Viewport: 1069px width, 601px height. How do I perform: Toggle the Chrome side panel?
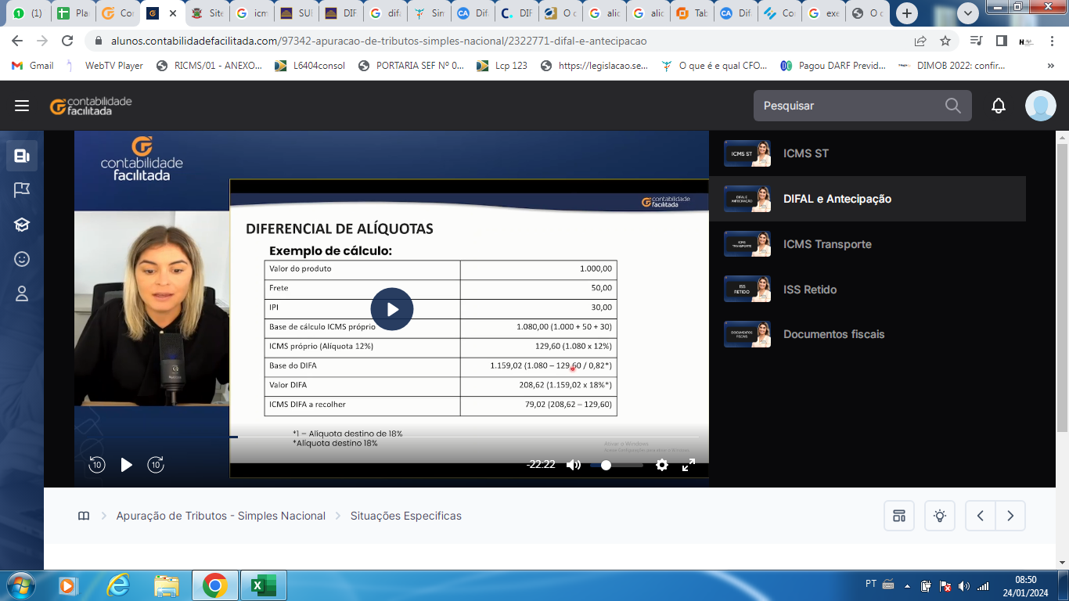(x=1001, y=41)
